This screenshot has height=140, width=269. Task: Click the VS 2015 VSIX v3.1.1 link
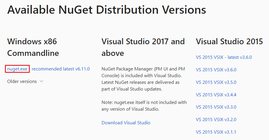coord(216,132)
